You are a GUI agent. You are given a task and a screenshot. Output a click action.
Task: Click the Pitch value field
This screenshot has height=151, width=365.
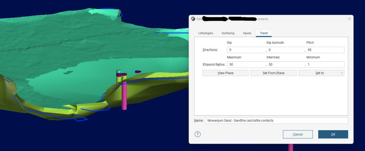325,50
